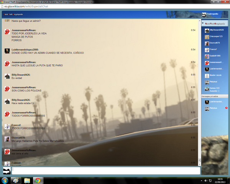Screen dimensions: 230x184
Task: Click Master Jacob default avatar
Action: point(207,76)
